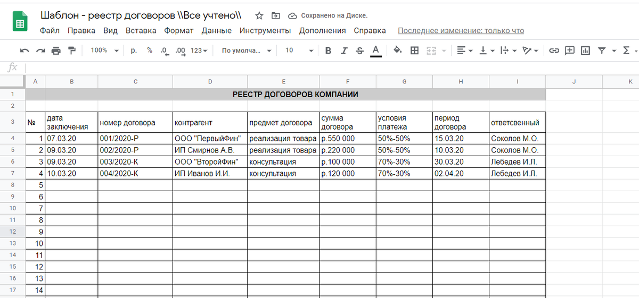Select the '004/2020-К' cell
The height and width of the screenshot is (298, 639).
(135, 173)
